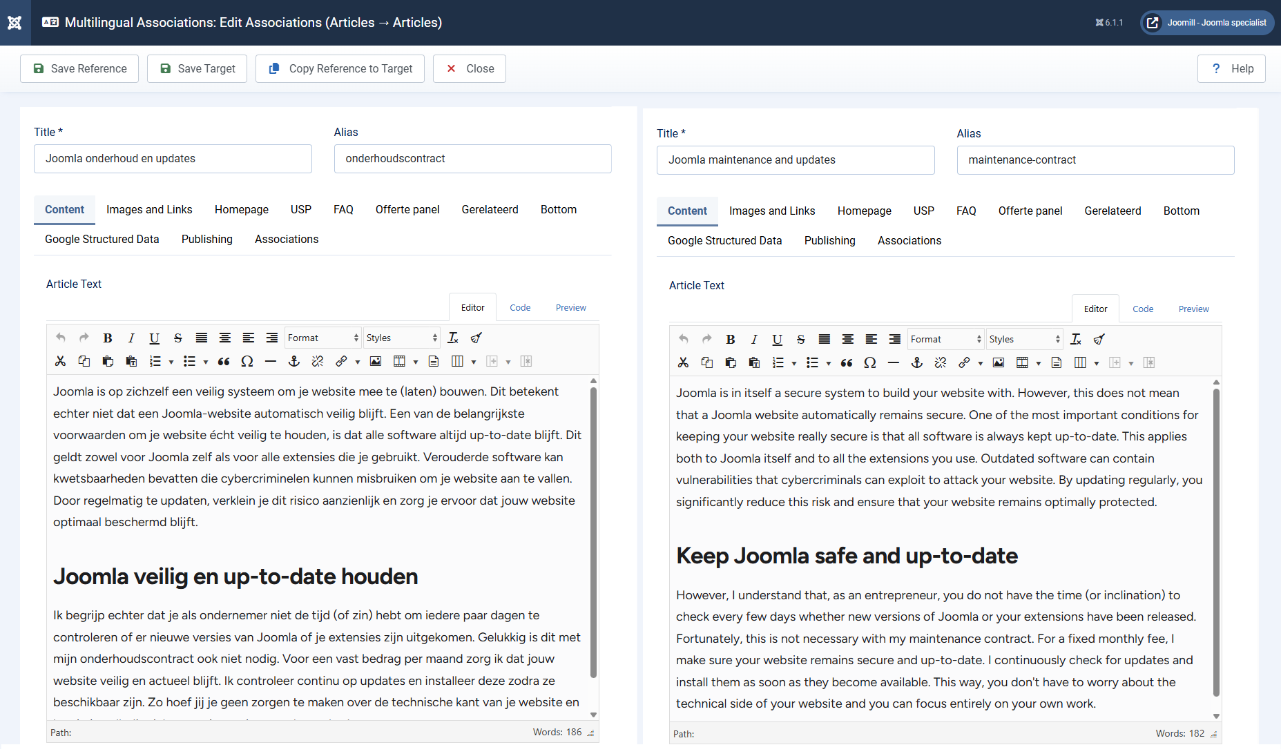Click Underline icon in reference (left) editor
The height and width of the screenshot is (756, 1281).
point(155,338)
